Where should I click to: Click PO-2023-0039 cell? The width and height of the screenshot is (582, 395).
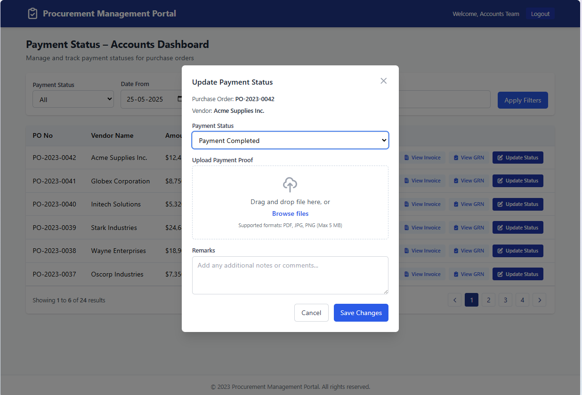click(54, 228)
